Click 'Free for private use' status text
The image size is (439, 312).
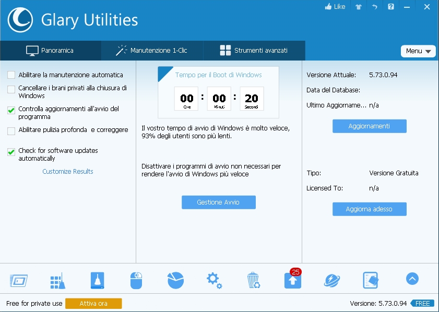tap(34, 304)
